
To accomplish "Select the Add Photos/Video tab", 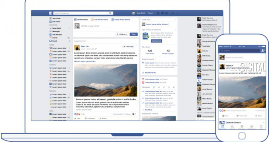I will pos(100,20).
